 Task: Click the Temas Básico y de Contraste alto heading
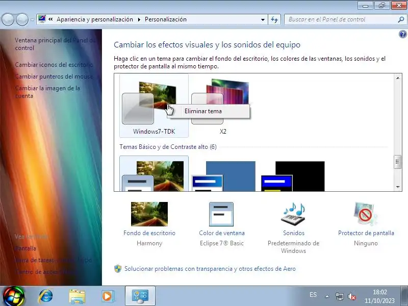168,147
